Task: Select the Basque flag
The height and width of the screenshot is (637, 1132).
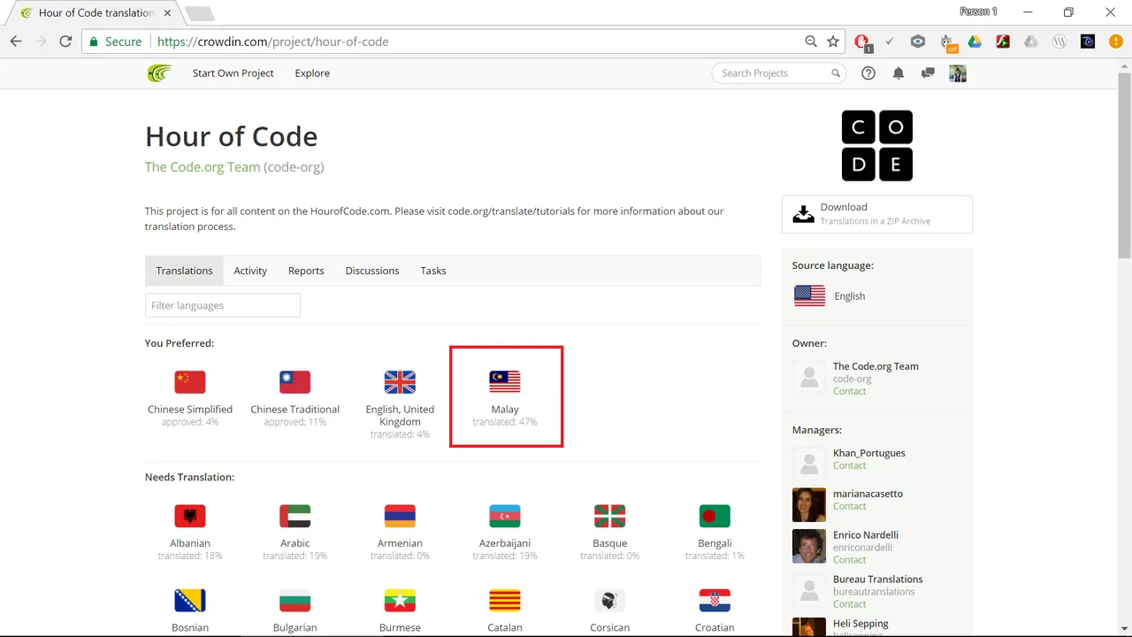Action: (609, 516)
